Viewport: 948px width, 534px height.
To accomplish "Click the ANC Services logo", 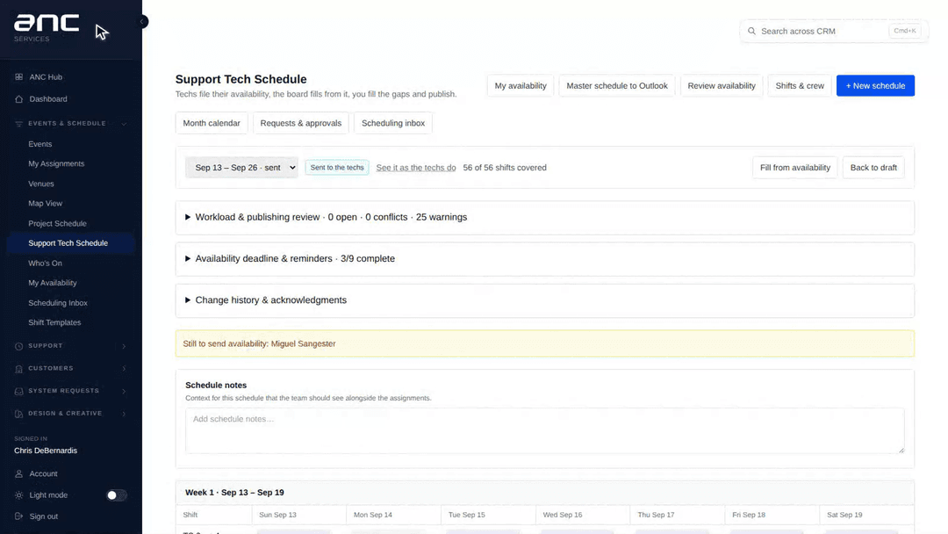I will coord(47,28).
